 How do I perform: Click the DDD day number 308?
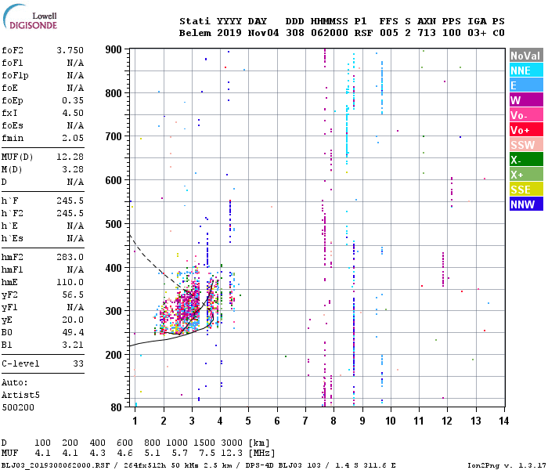tap(294, 33)
